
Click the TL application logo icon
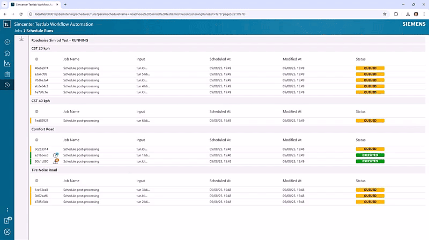7,24
